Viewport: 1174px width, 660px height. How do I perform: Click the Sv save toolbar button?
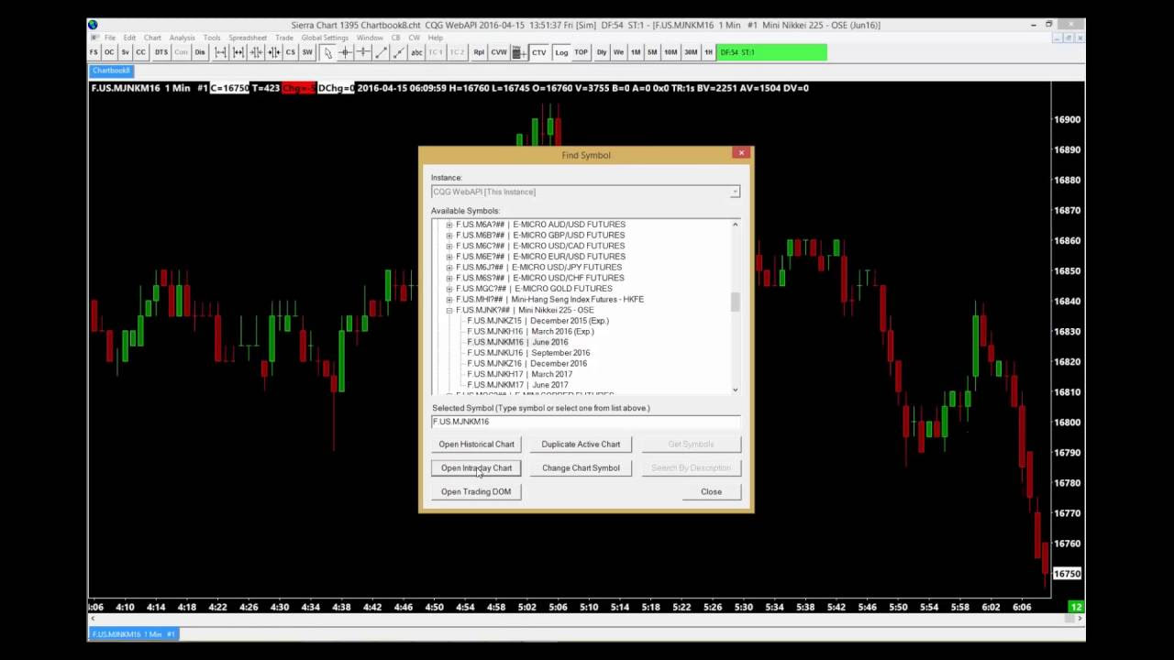(x=126, y=52)
